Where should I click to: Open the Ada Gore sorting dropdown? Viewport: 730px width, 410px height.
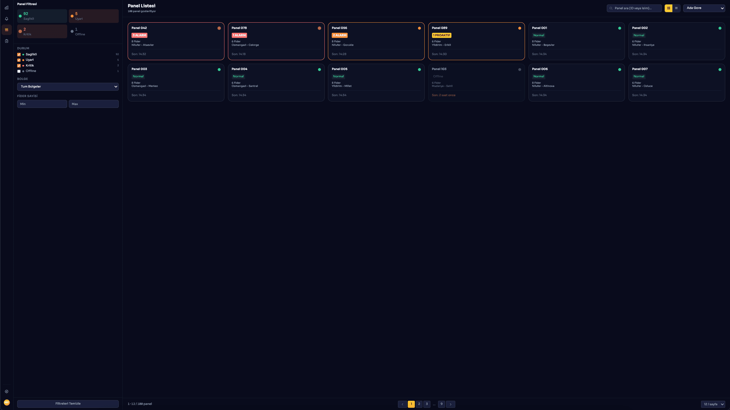point(704,8)
